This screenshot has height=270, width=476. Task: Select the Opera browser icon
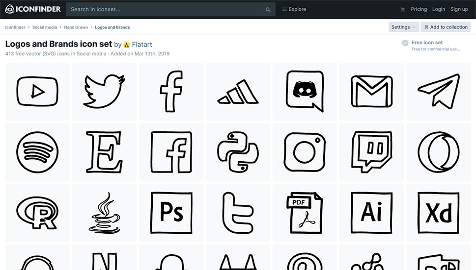(439, 152)
